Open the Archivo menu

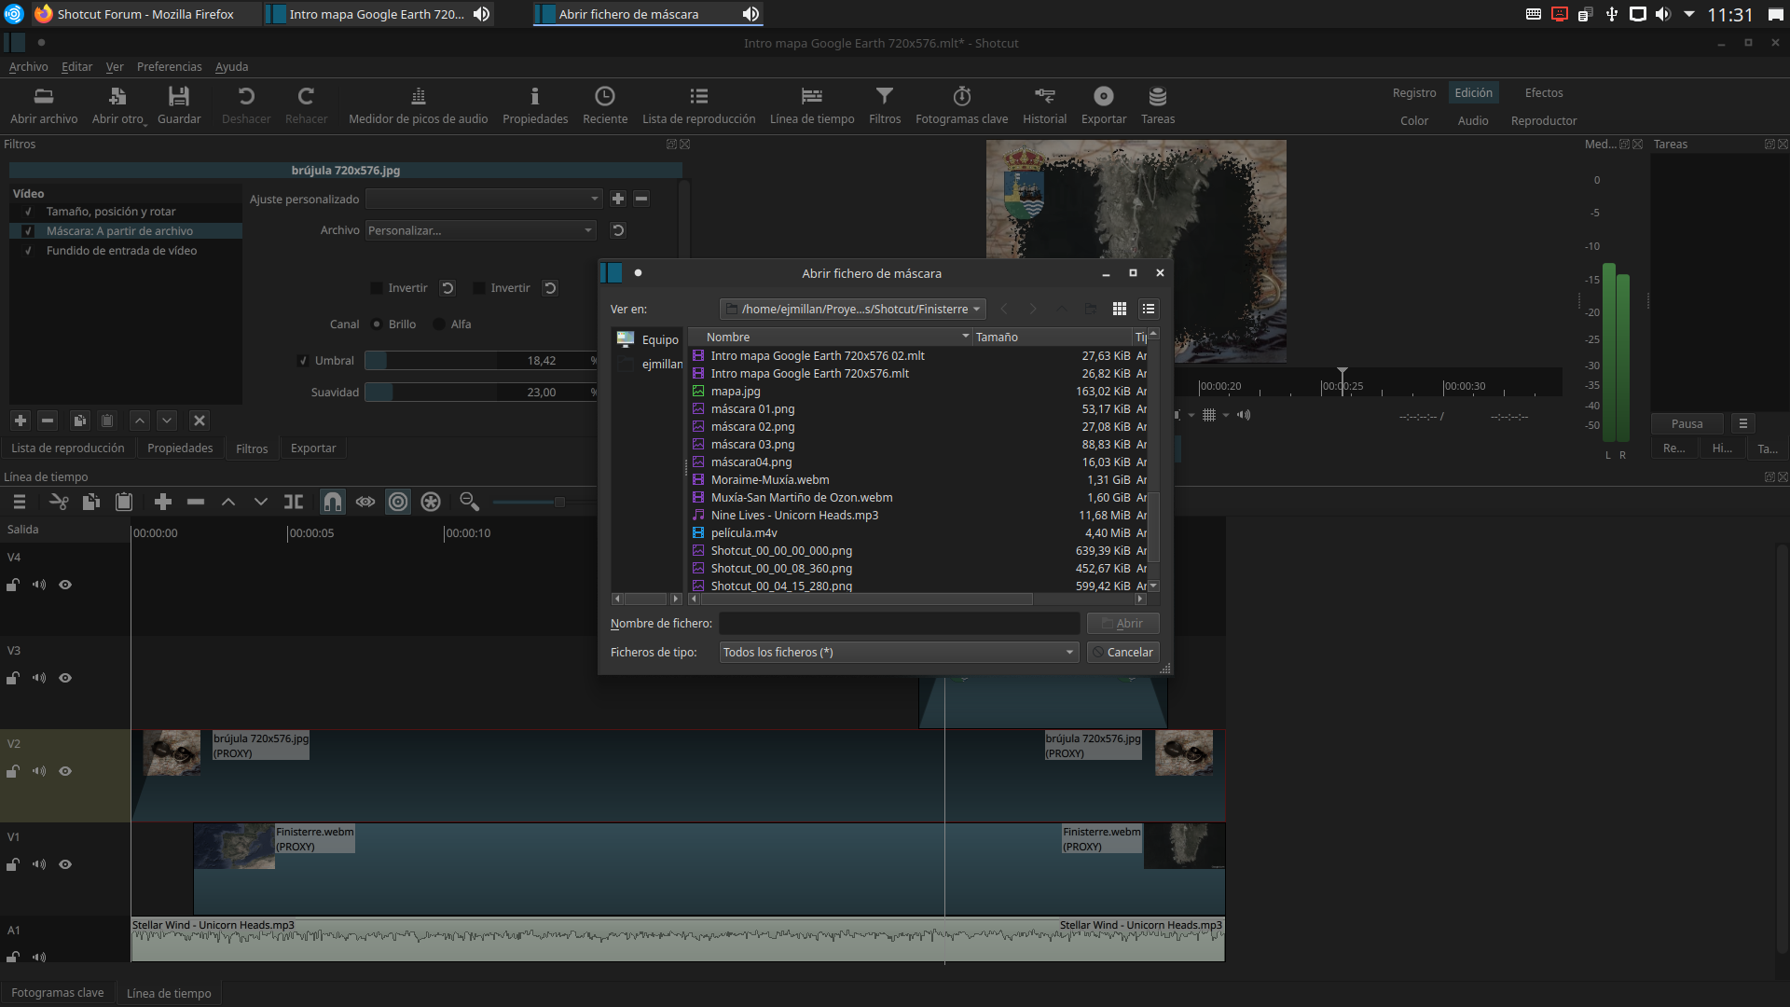point(28,66)
